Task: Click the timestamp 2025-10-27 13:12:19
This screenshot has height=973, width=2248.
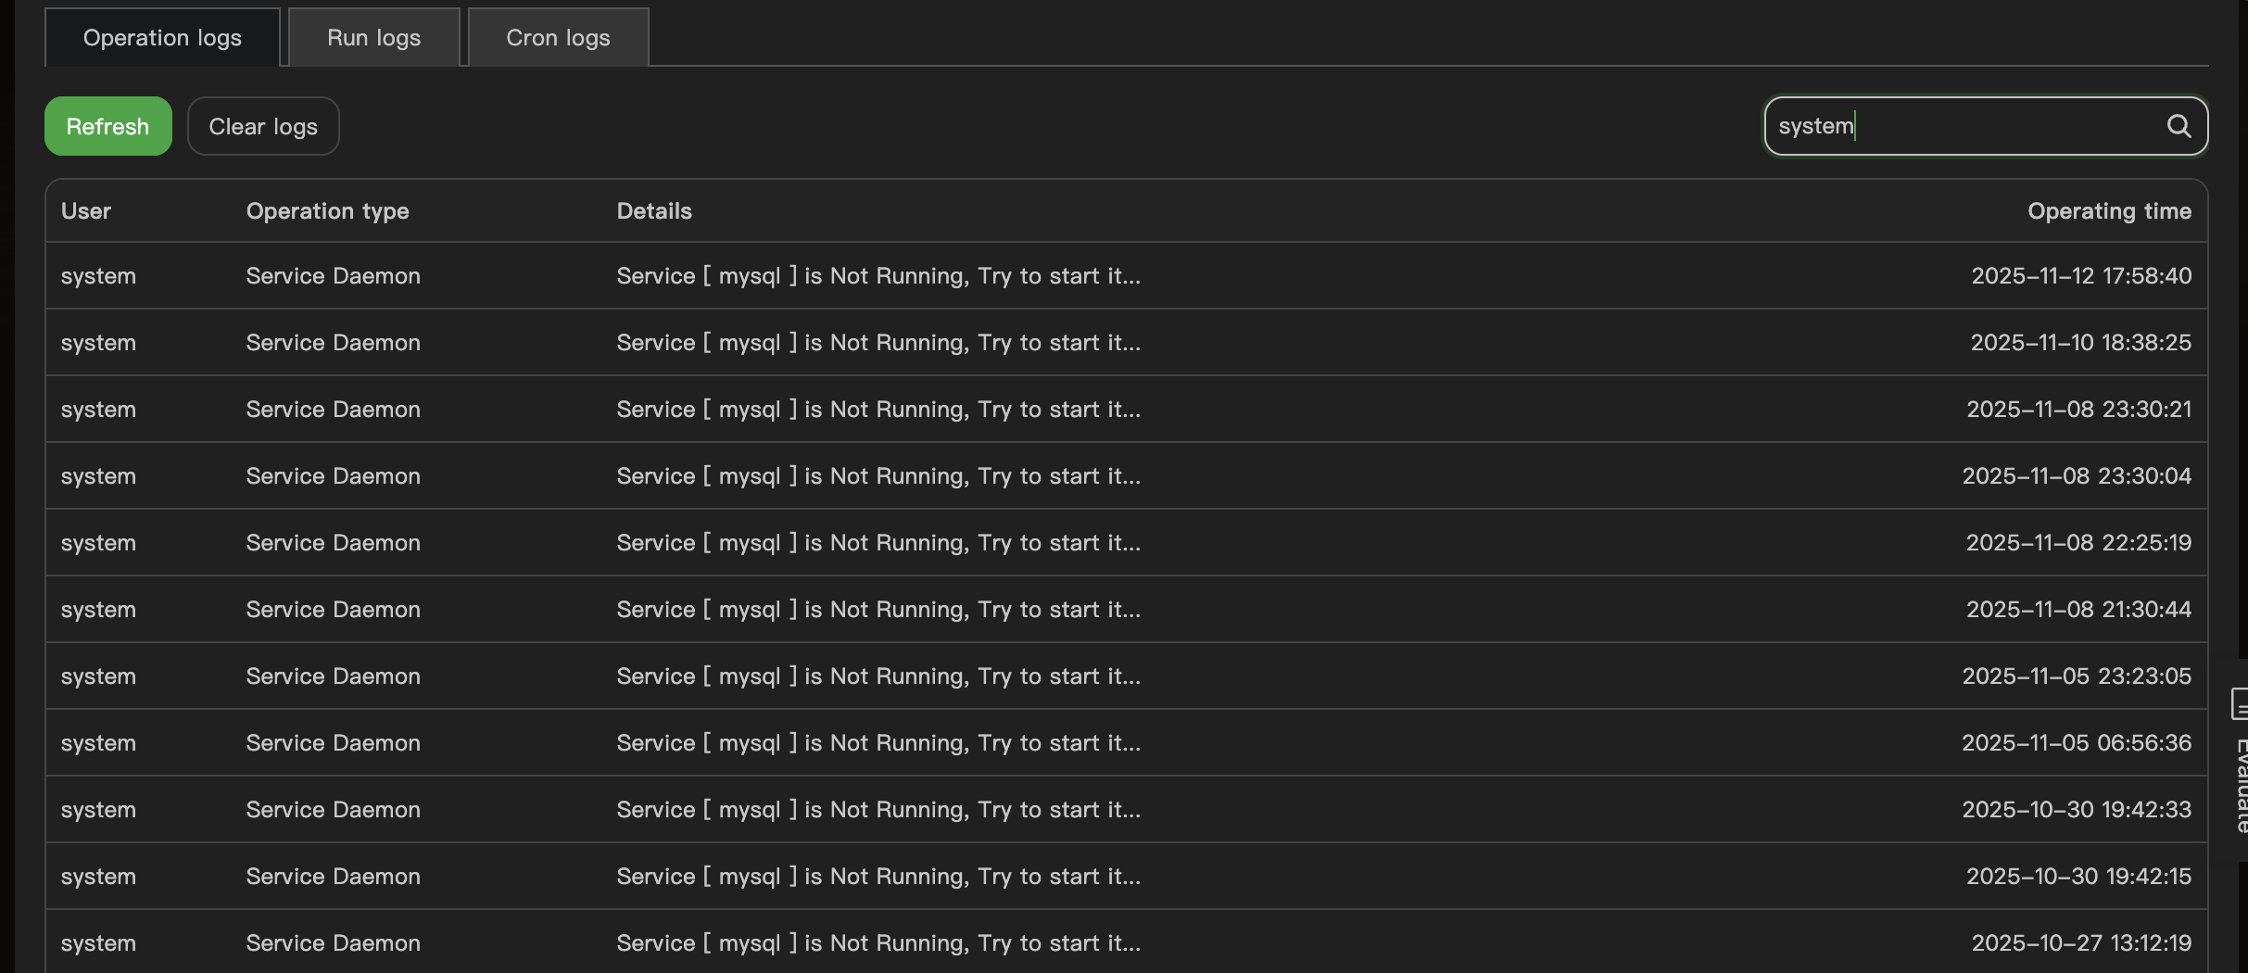Action: click(x=2080, y=943)
